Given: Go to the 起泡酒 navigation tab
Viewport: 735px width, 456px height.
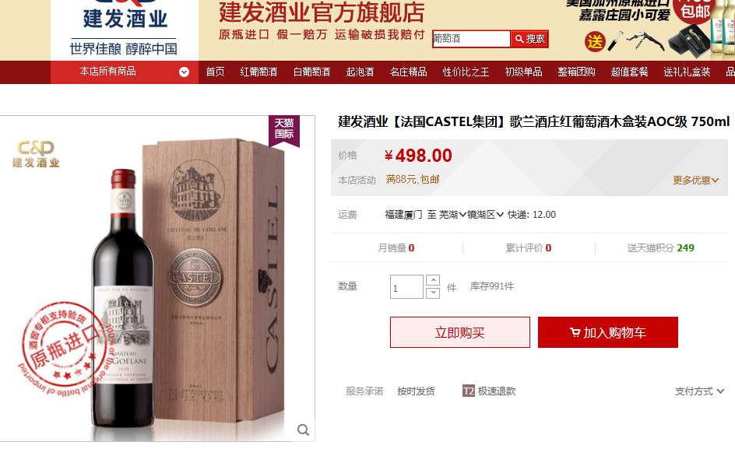Looking at the screenshot, I should point(360,72).
